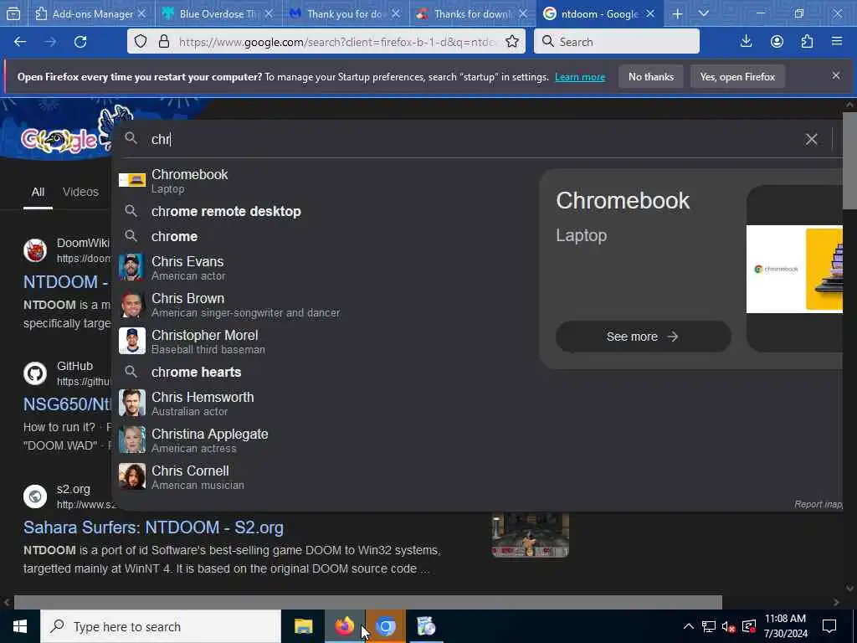Click the vertical page scrollbar thumb
This screenshot has width=857, height=643.
tap(849, 160)
